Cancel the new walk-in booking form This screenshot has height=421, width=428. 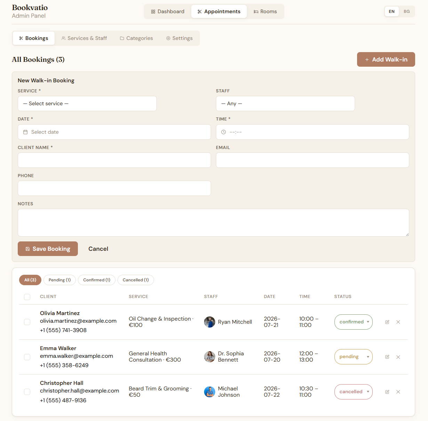(x=98, y=249)
